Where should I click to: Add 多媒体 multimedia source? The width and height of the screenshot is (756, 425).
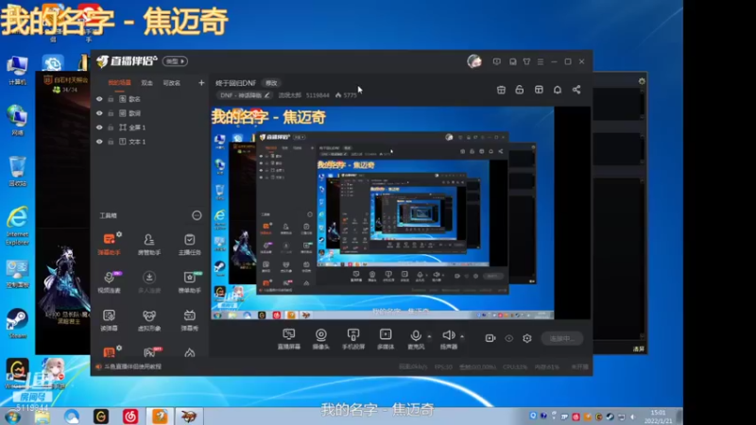386,339
